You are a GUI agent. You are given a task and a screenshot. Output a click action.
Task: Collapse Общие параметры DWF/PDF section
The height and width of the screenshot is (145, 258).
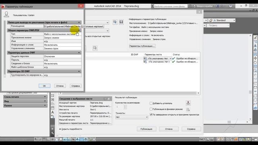pyautogui.click(x=79, y=31)
